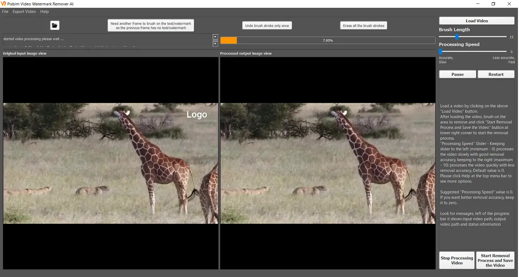Click the Brush Length slider handle
The image size is (519, 277).
tap(457, 37)
